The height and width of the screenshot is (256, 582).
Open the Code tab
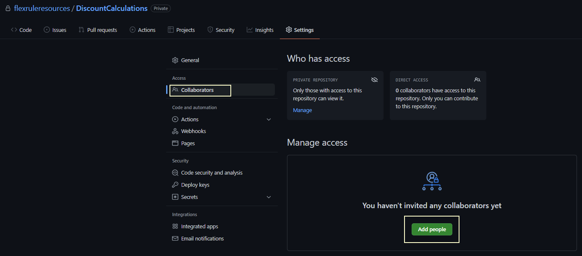[21, 30]
